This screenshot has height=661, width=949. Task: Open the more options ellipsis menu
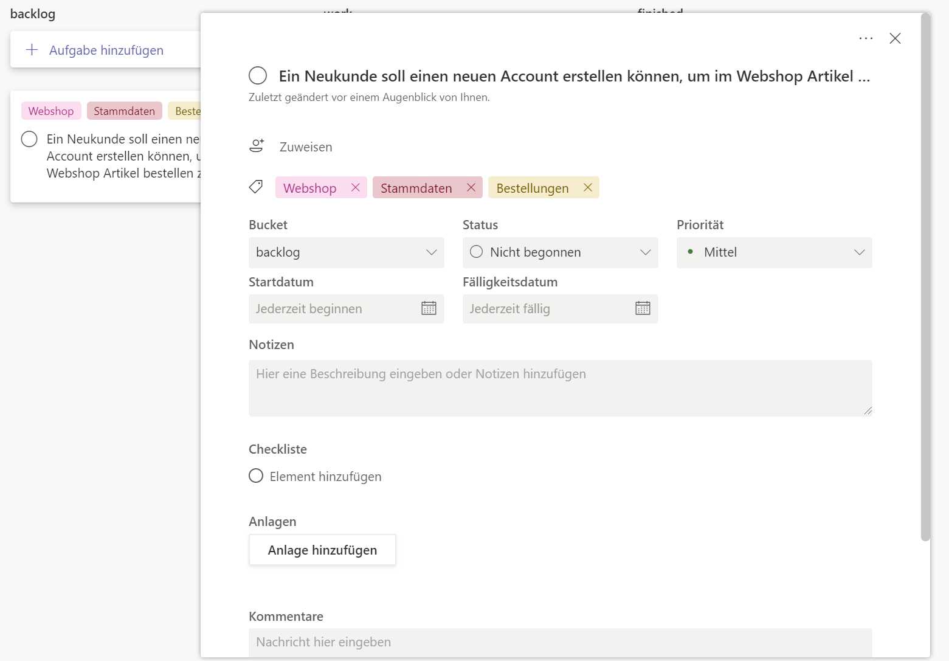[x=866, y=38]
